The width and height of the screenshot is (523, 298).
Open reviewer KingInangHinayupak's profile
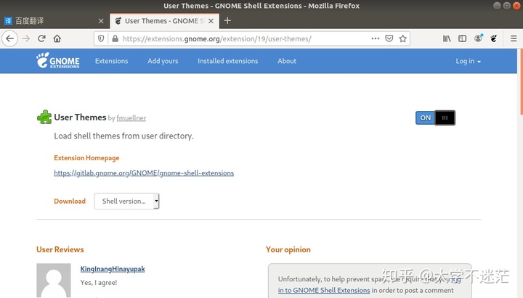click(x=113, y=269)
